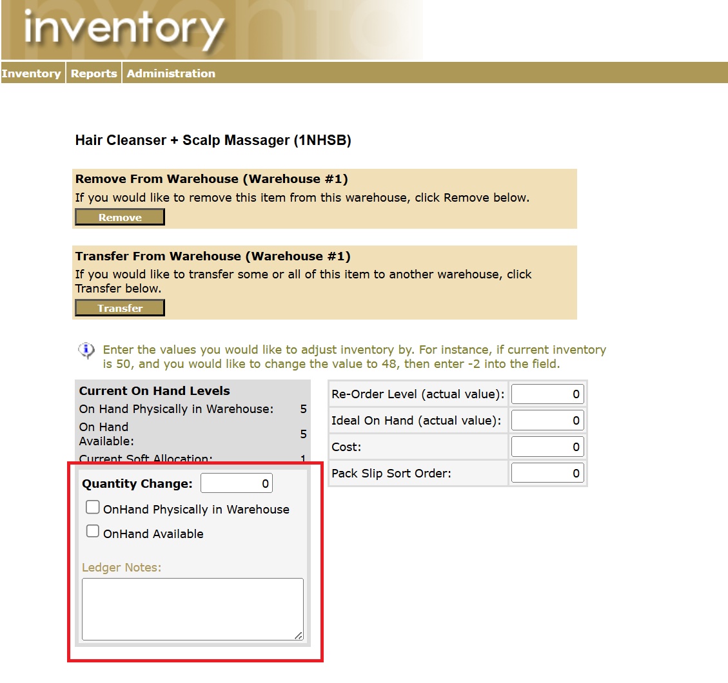Screen dimensions: 728x683
Task: Click the Transfer button
Action: pyautogui.click(x=119, y=307)
